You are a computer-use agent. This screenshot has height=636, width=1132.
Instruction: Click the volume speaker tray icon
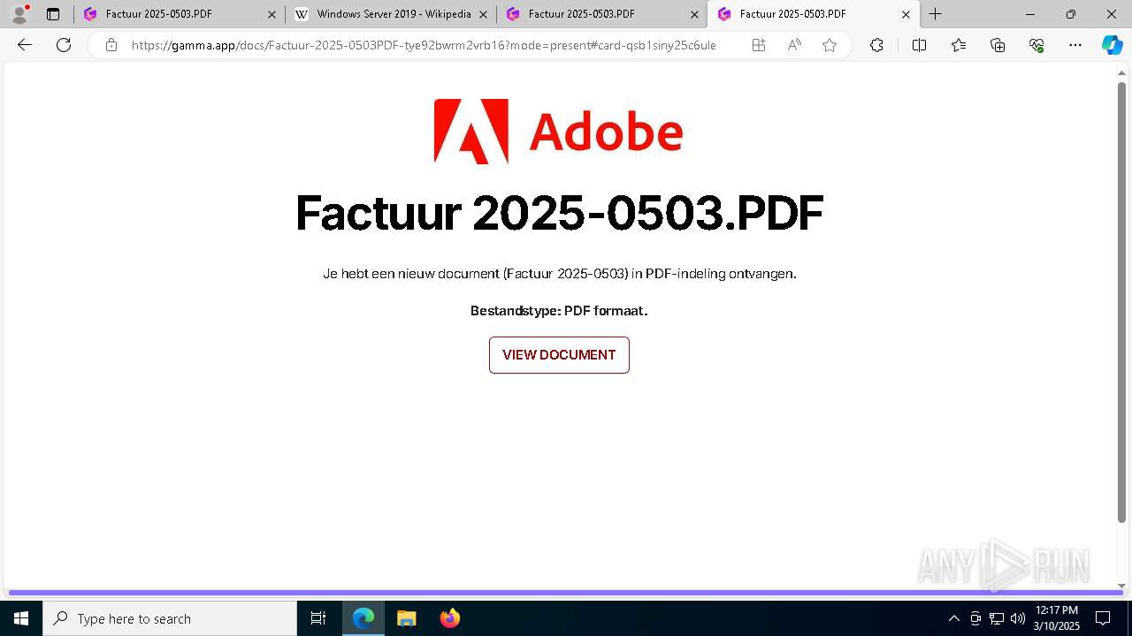pos(1018,618)
